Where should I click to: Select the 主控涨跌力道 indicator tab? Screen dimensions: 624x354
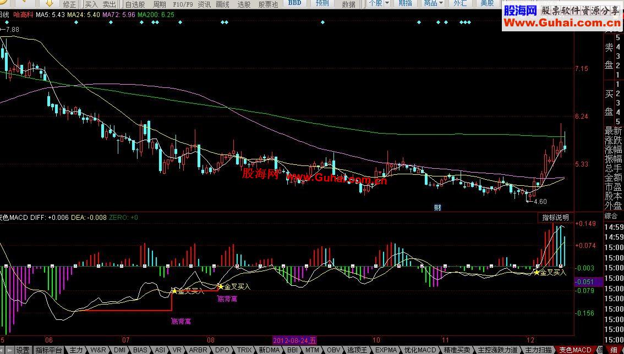coord(497,350)
